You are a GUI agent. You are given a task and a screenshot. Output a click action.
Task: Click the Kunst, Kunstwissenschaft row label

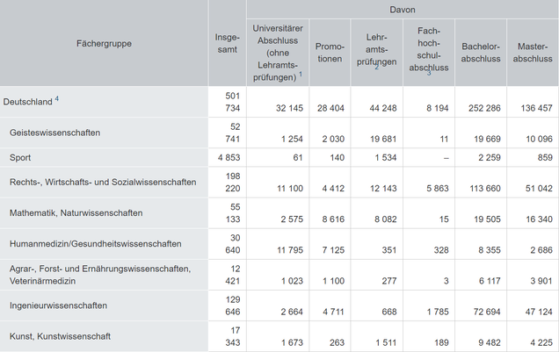pyautogui.click(x=61, y=337)
